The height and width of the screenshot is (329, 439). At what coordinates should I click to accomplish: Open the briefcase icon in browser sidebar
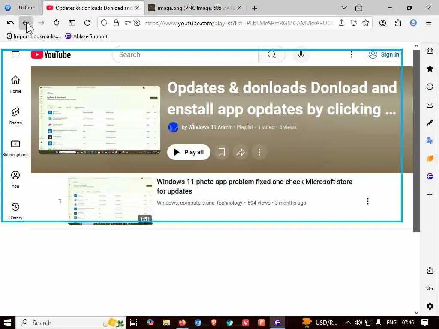pos(430,51)
